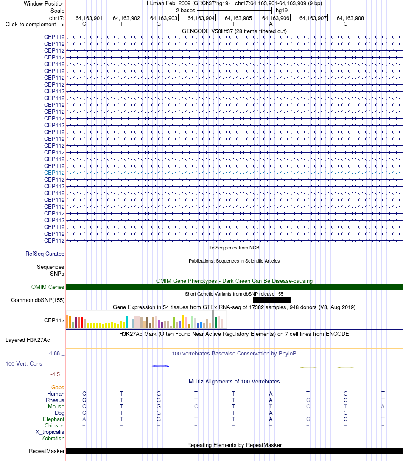403x461 pixels.
Task: Click the 4.88 PhyloP upper scale value
Action: pos(54,353)
